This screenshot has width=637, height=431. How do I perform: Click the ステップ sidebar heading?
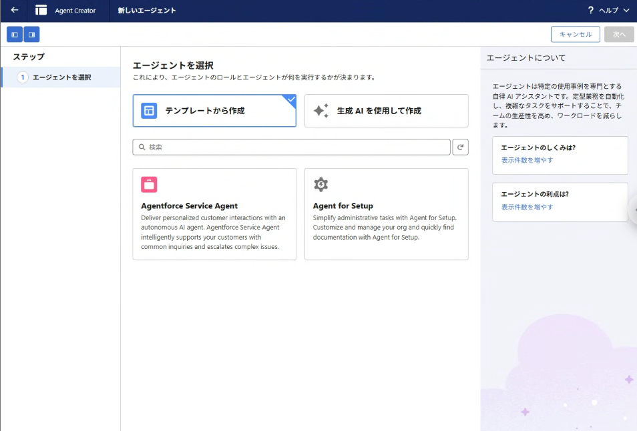point(29,57)
